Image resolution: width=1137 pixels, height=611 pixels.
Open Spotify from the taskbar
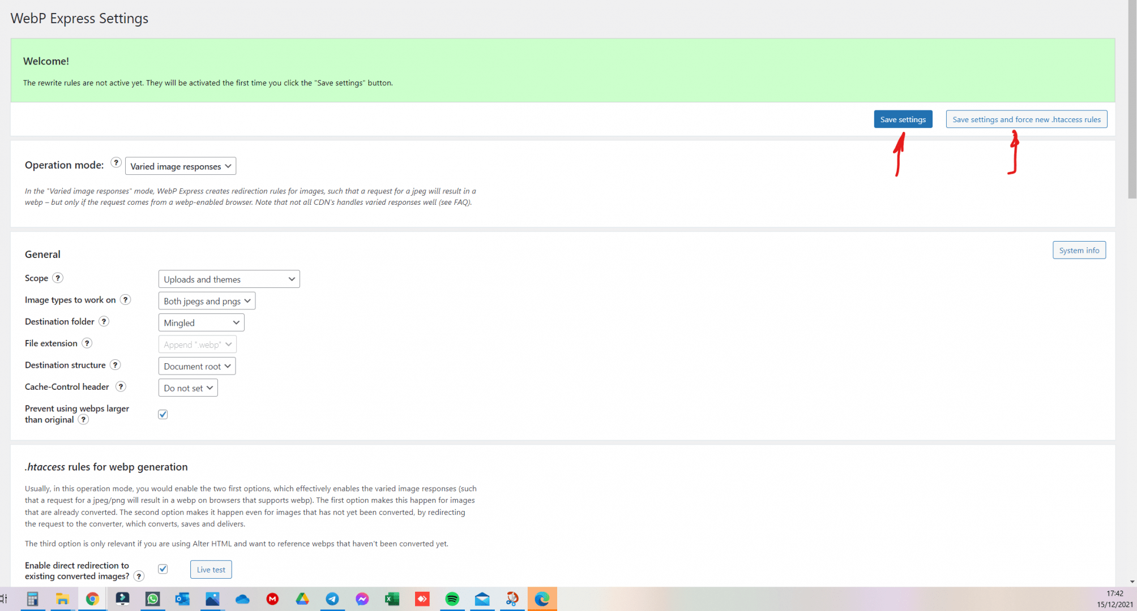click(x=452, y=599)
